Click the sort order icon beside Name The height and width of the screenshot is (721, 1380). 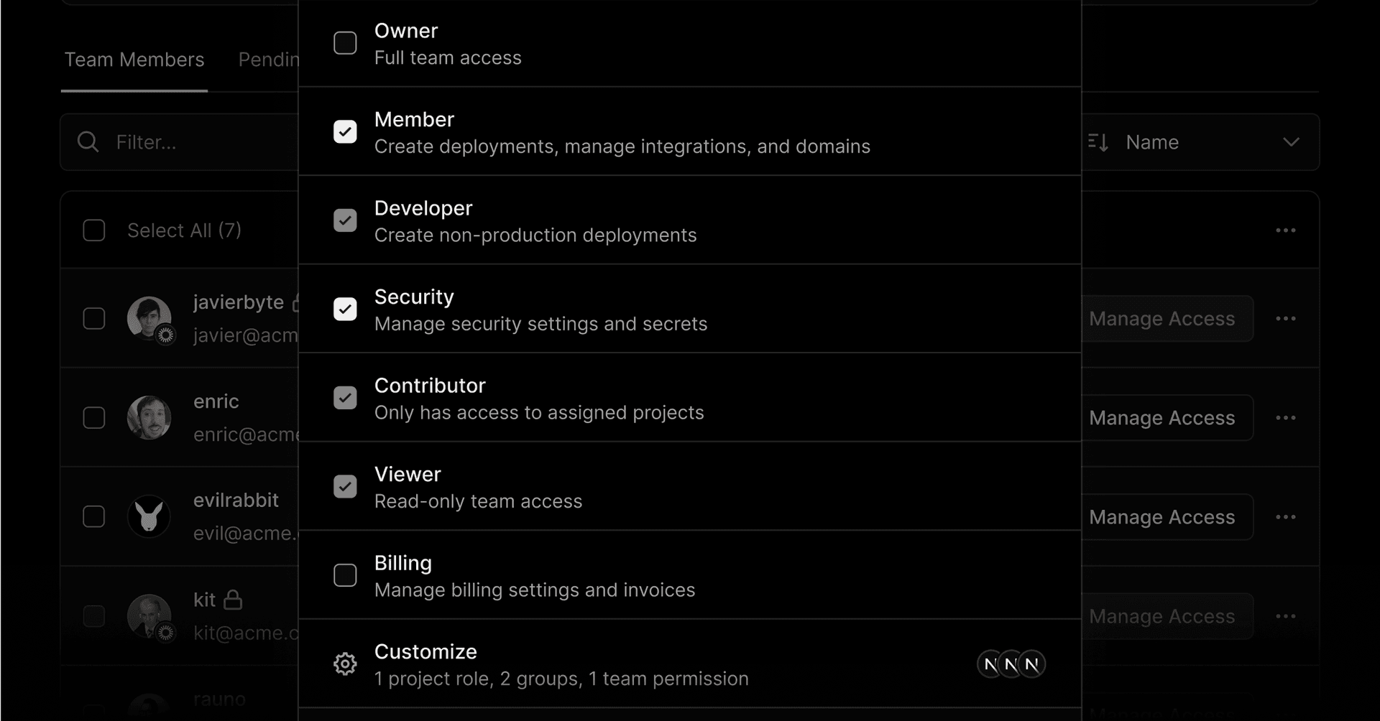point(1098,142)
